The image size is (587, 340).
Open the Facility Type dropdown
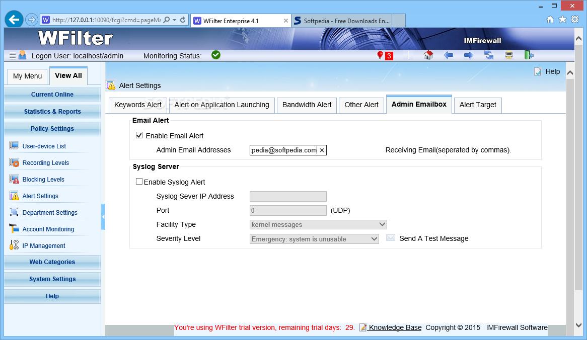click(x=318, y=224)
